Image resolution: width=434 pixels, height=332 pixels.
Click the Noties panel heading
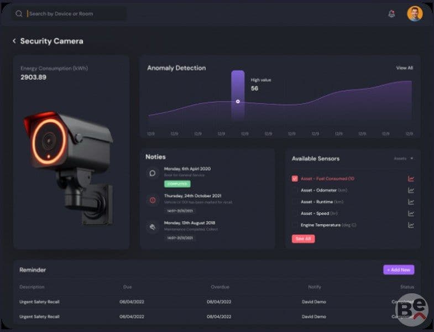155,157
